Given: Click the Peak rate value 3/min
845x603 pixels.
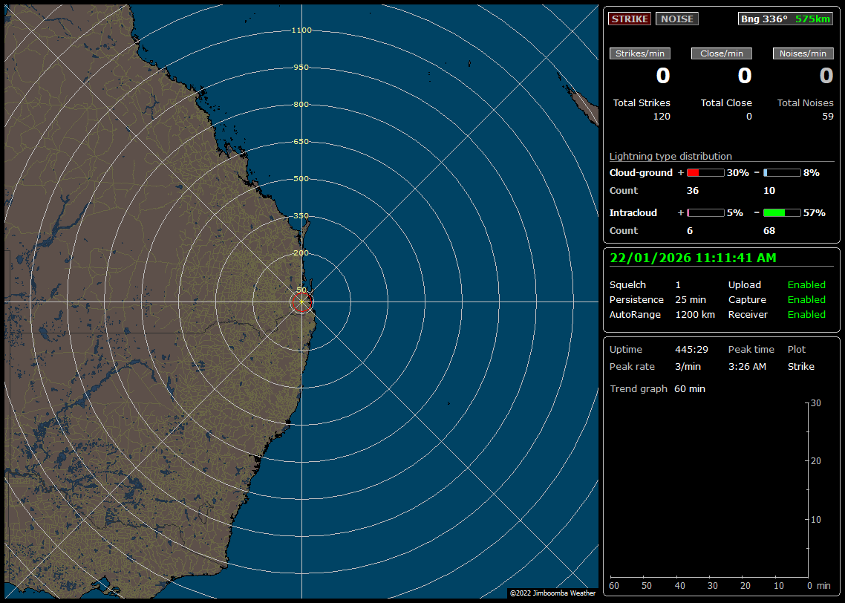Looking at the screenshot, I should click(x=688, y=366).
